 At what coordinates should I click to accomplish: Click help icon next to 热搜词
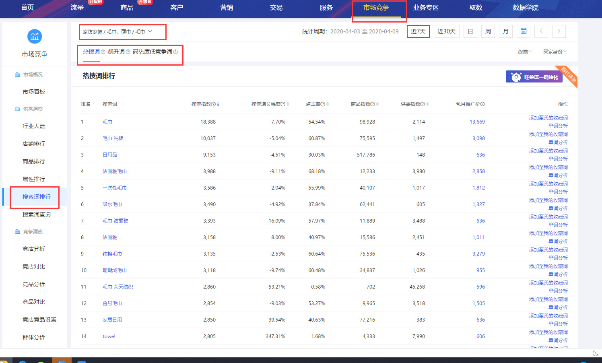(103, 52)
